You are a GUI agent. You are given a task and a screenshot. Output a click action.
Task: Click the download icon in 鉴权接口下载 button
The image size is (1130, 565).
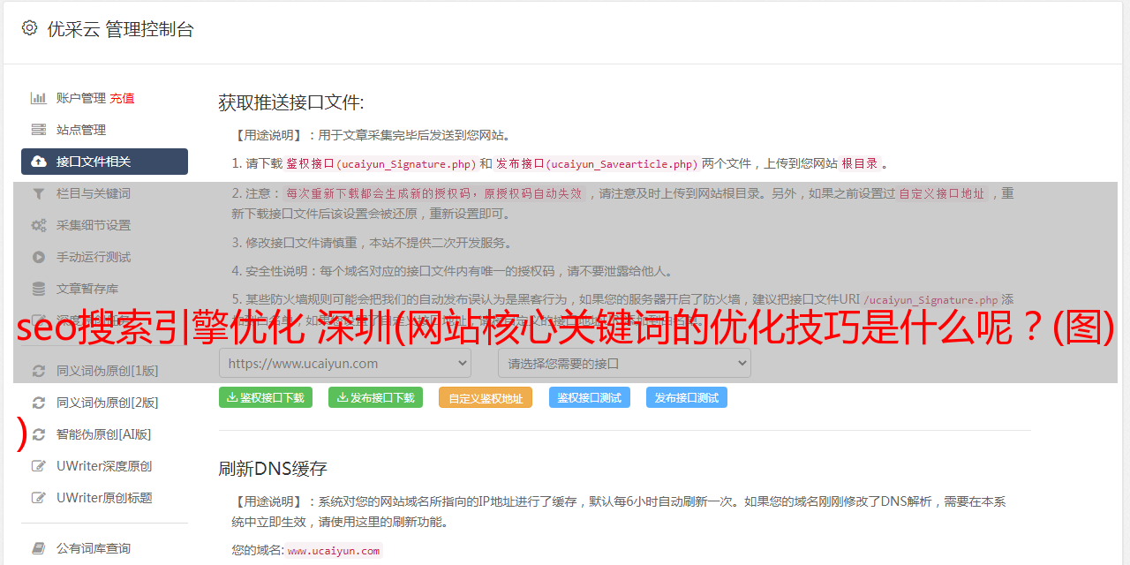232,398
